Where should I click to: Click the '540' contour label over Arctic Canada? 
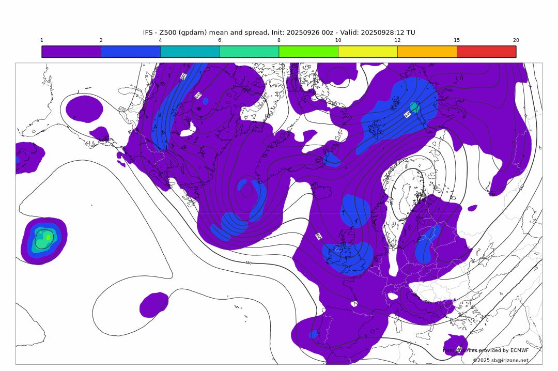[x=198, y=95]
